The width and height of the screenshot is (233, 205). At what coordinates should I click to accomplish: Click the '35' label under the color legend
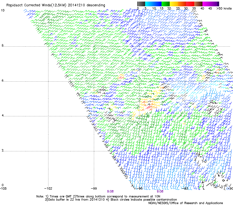[194, 8]
